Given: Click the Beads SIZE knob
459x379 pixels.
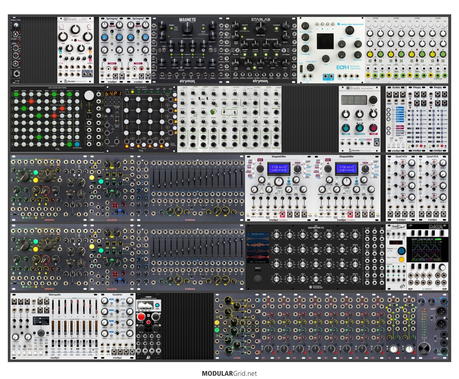Looking at the screenshot, I should [69, 48].
